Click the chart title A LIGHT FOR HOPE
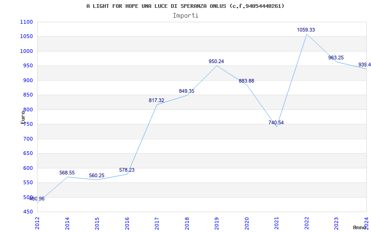The height and width of the screenshot is (232, 371). tap(185, 6)
